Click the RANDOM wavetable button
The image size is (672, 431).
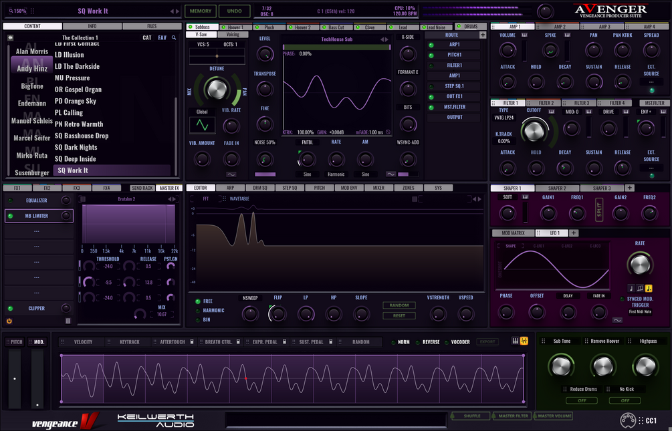399,305
